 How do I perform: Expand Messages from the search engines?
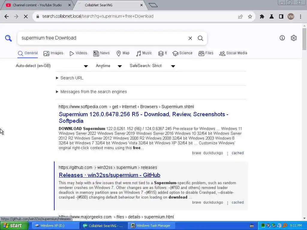point(91,92)
